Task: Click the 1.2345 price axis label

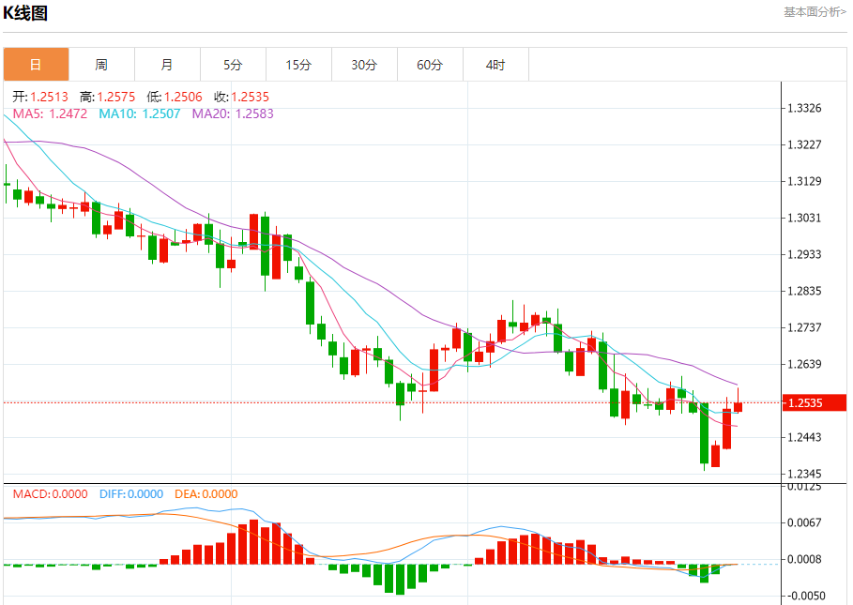Action: (804, 474)
